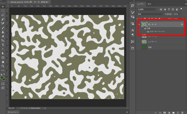The image size is (187, 114).
Task: Collapse the fx effects arrow on 柄・カーキ layer
Action: [185, 24]
